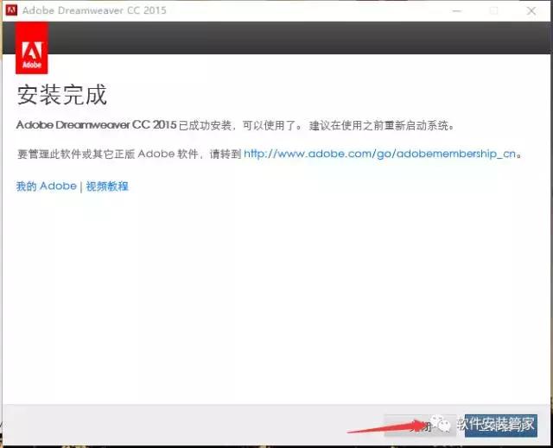553x448 pixels.
Task: Click the bold Adobe Dreamweaver CC 2015 text
Action: pos(96,124)
